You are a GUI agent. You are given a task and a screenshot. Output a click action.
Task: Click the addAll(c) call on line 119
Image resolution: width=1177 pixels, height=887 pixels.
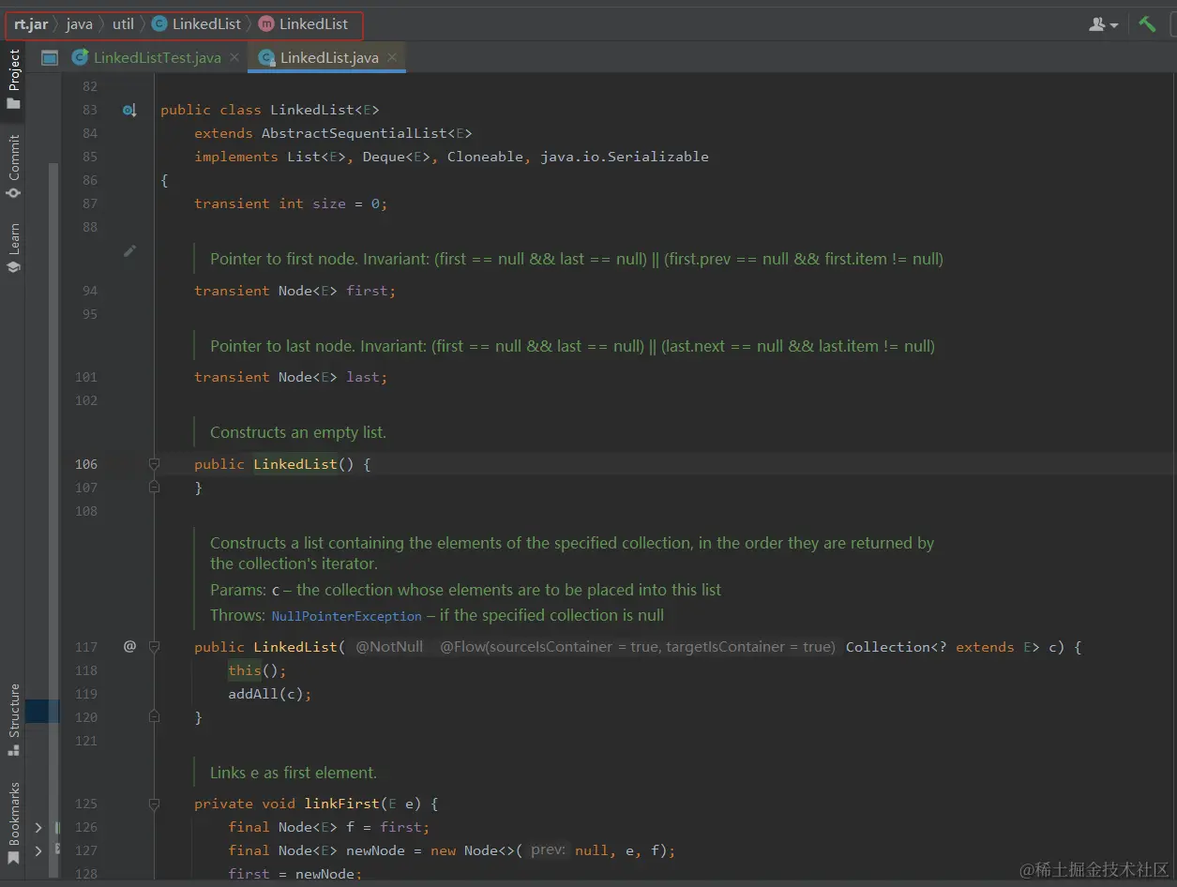[x=265, y=694]
